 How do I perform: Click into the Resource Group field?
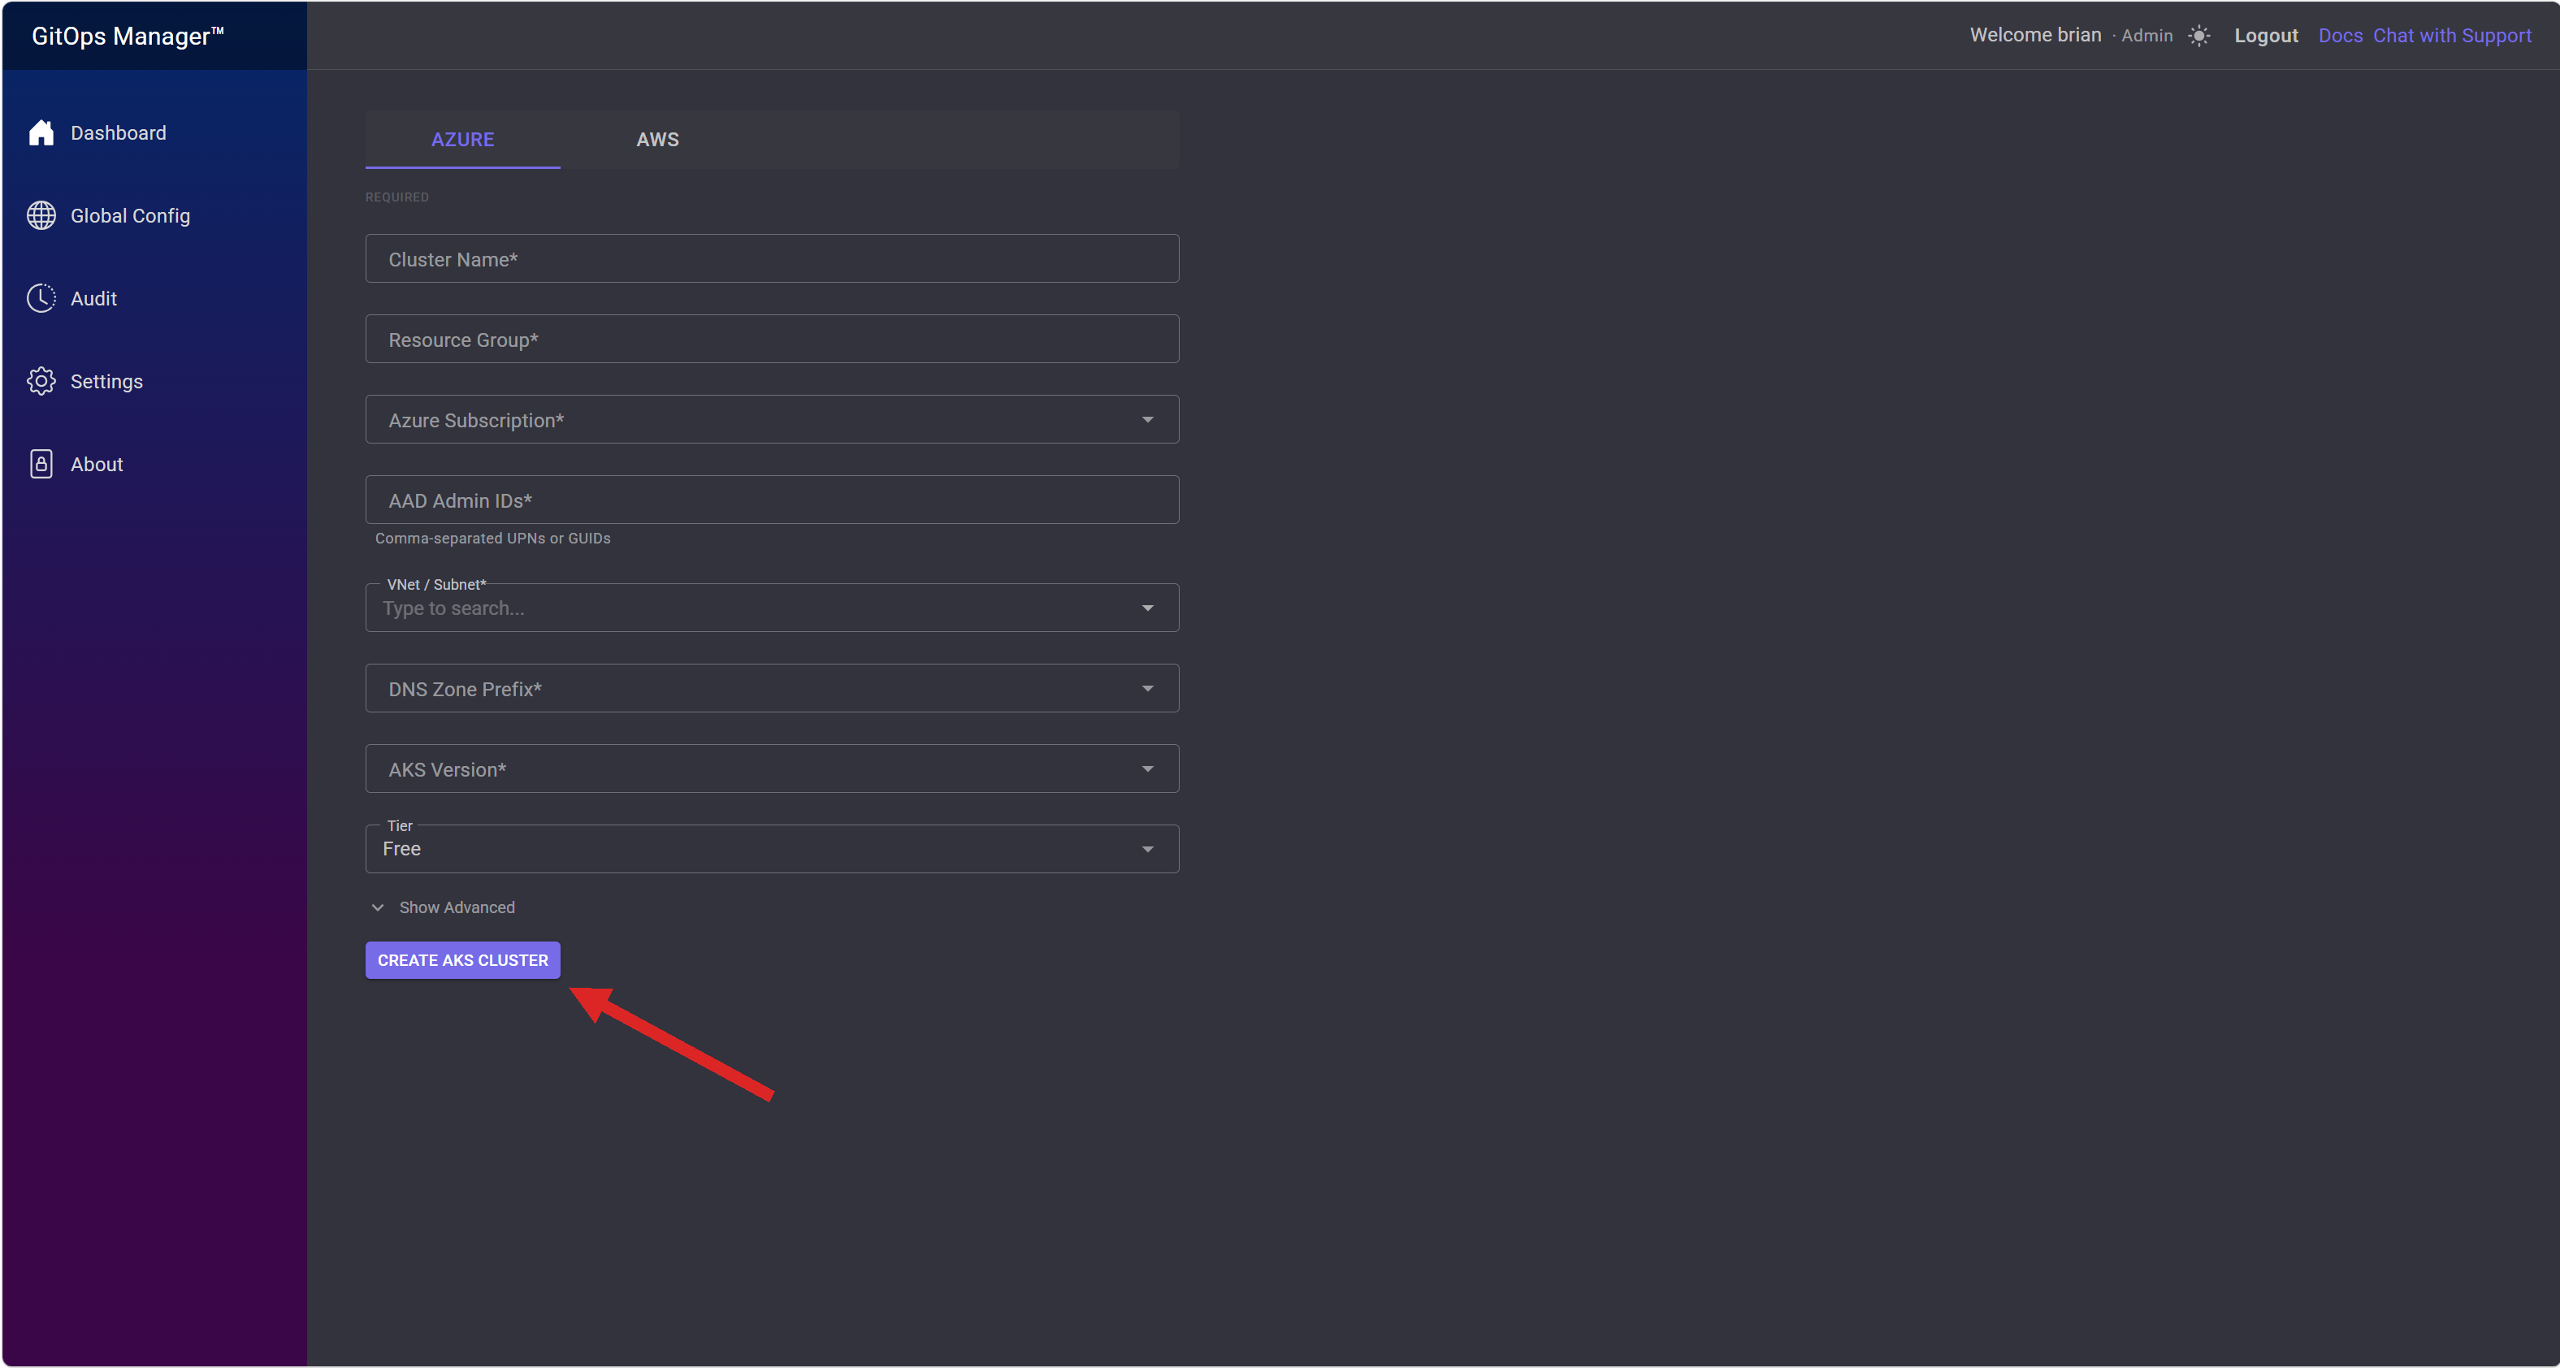click(x=772, y=339)
